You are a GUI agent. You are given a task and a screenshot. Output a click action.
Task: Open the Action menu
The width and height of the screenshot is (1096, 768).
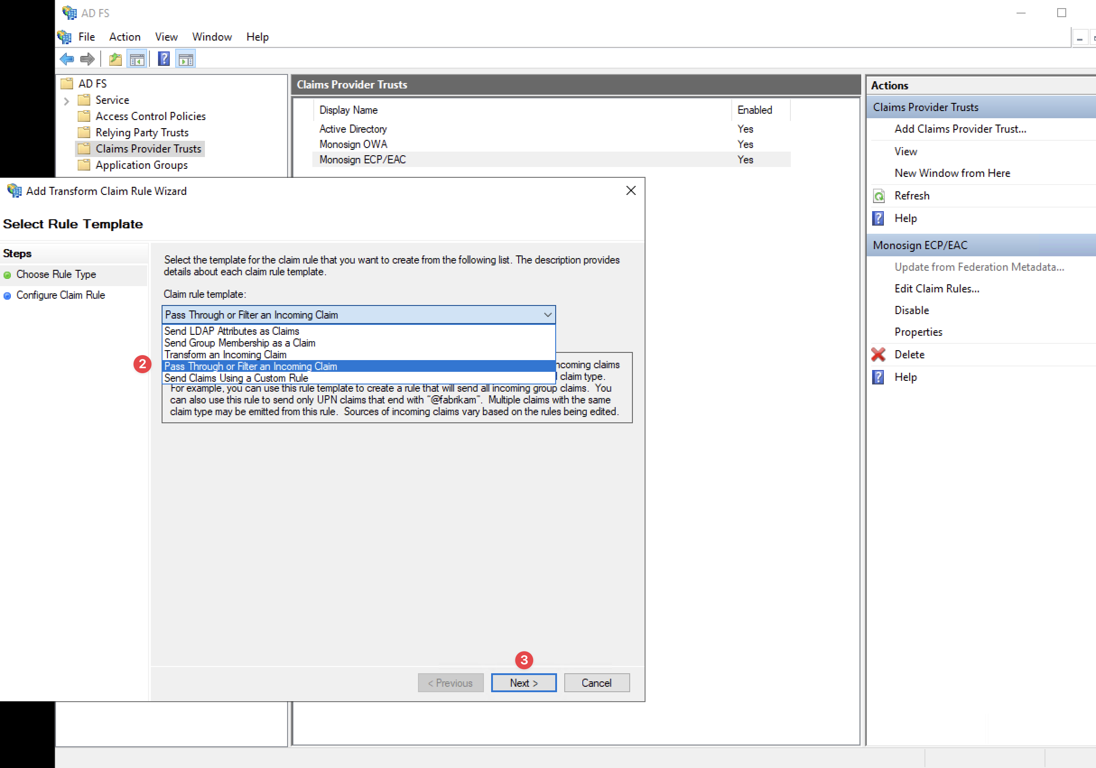(125, 37)
